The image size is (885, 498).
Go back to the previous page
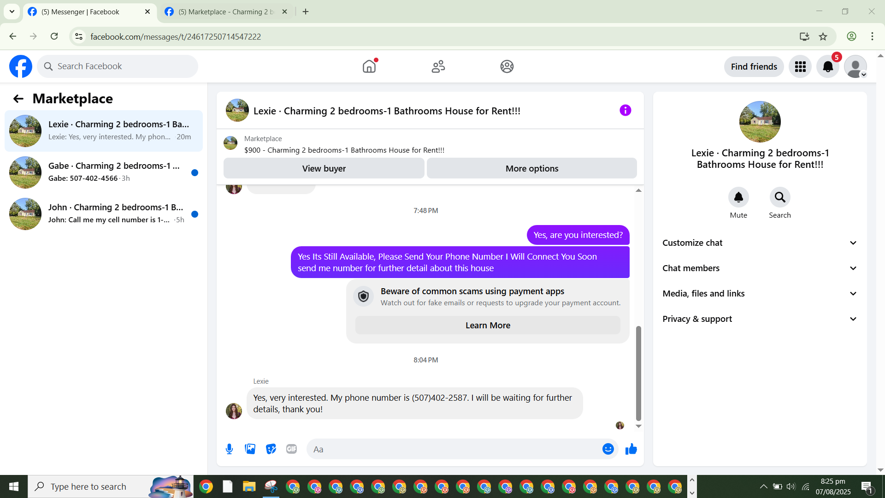click(x=13, y=36)
